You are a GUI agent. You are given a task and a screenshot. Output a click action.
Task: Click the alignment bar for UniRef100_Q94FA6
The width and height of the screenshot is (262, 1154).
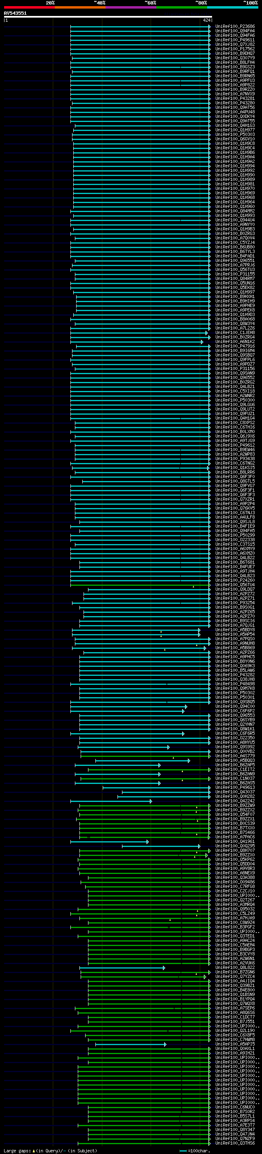click(x=140, y=35)
